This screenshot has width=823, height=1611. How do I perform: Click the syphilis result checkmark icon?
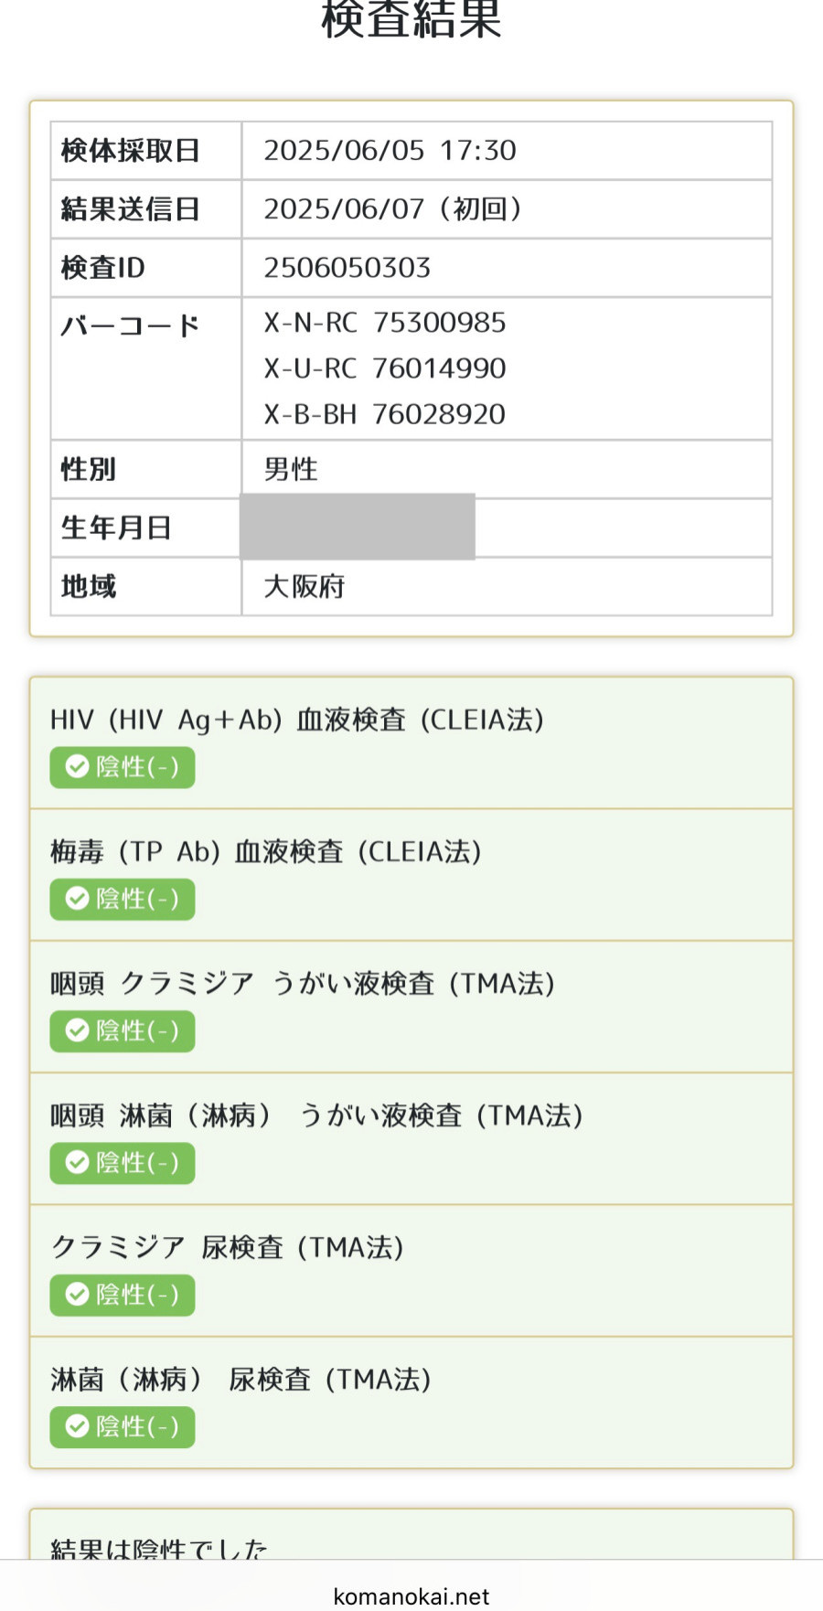coord(78,899)
